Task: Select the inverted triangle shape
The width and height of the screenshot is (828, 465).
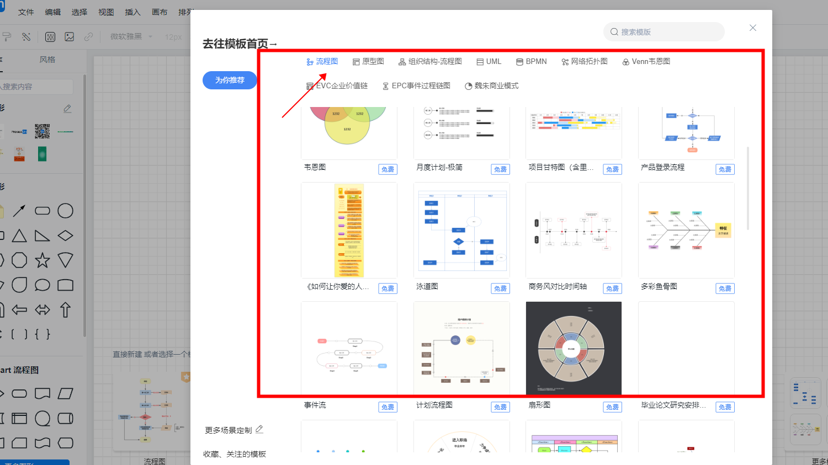Action: coord(66,260)
